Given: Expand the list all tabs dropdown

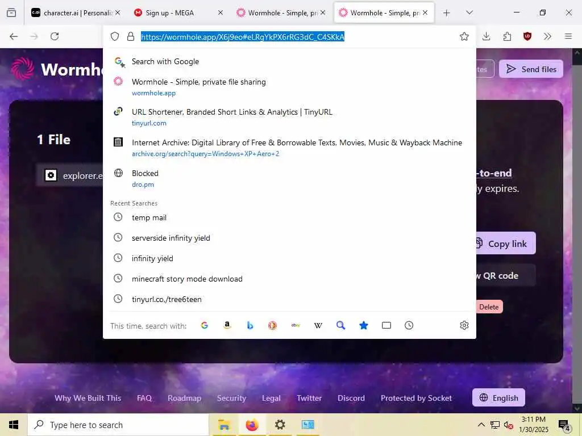Looking at the screenshot, I should coord(469,12).
